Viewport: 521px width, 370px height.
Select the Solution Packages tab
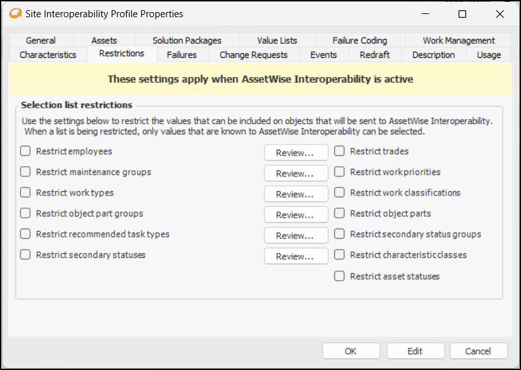(x=187, y=41)
